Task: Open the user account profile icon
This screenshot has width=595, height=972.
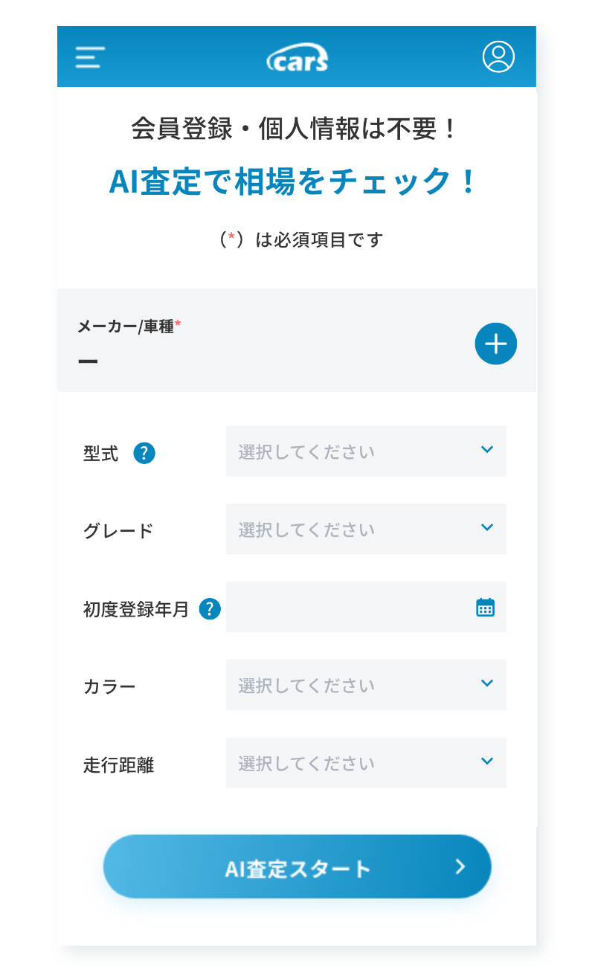Action: tap(498, 57)
